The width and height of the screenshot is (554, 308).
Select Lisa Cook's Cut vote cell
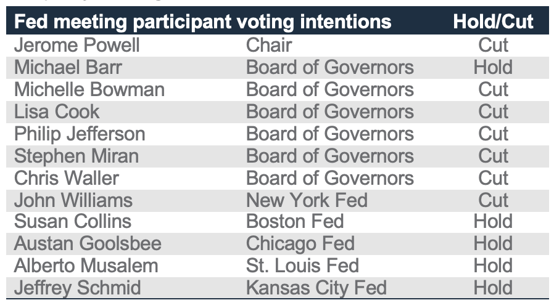point(493,111)
